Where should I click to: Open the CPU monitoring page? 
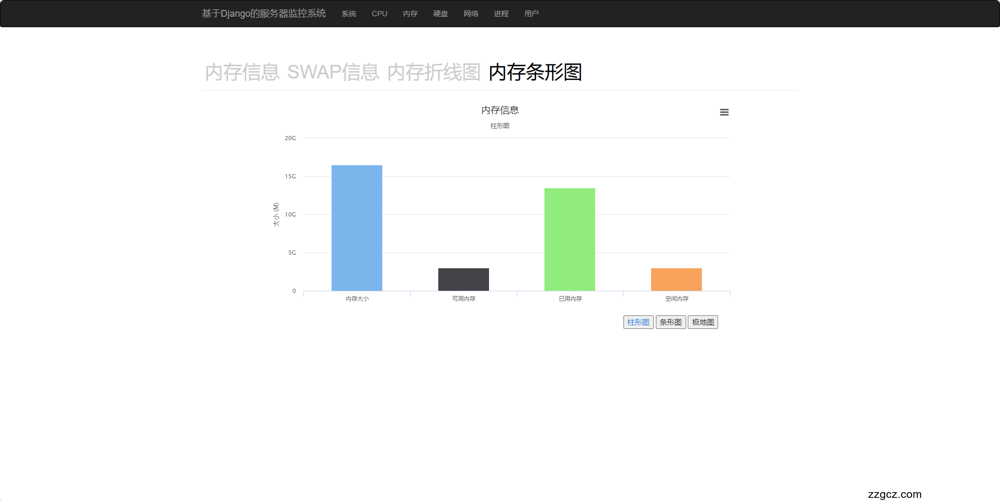[x=379, y=14]
